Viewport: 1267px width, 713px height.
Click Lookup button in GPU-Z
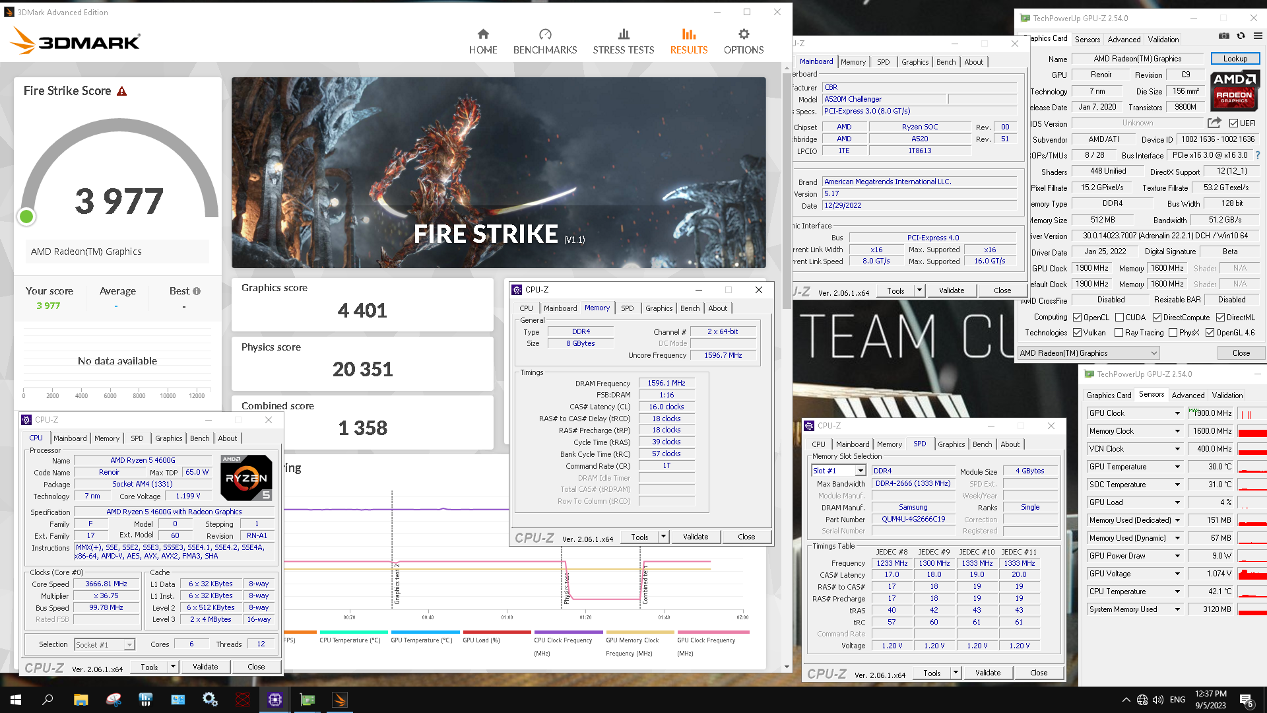point(1235,59)
